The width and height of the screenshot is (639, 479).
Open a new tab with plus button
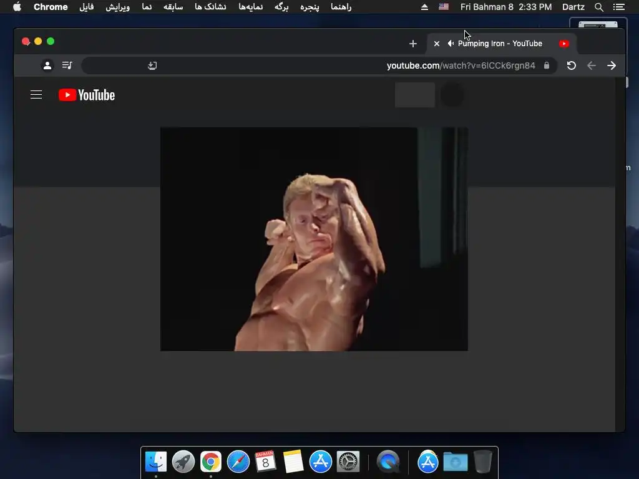click(413, 44)
